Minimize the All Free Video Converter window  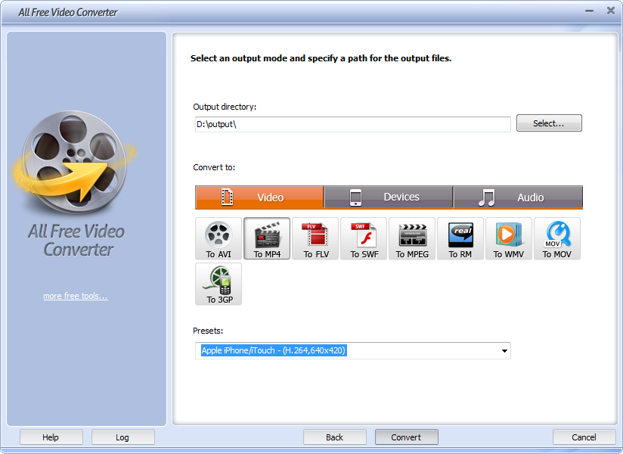[589, 11]
